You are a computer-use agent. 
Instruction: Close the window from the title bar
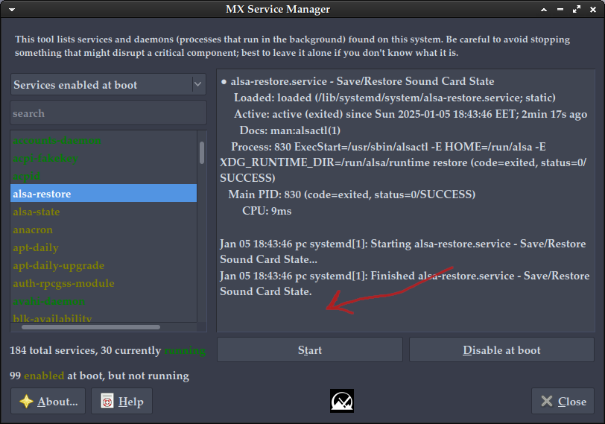pyautogui.click(x=593, y=10)
